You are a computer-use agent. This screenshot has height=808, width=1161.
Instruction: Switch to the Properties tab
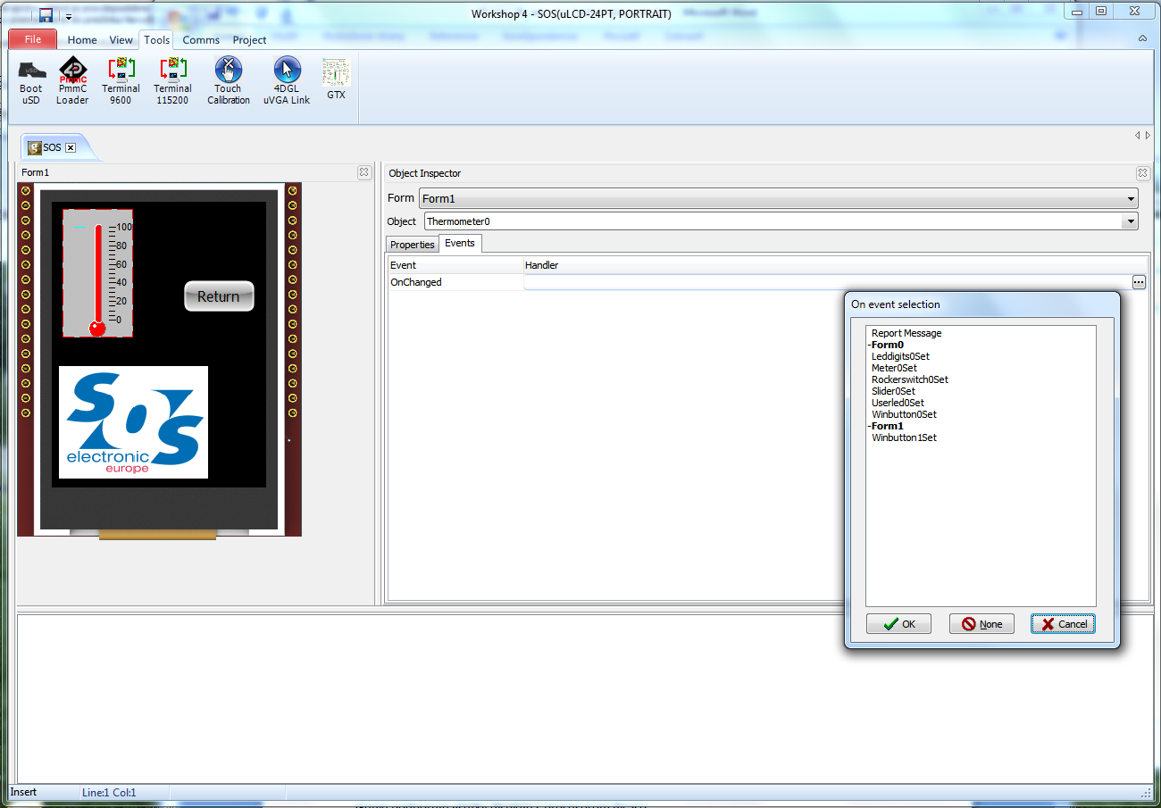tap(412, 245)
